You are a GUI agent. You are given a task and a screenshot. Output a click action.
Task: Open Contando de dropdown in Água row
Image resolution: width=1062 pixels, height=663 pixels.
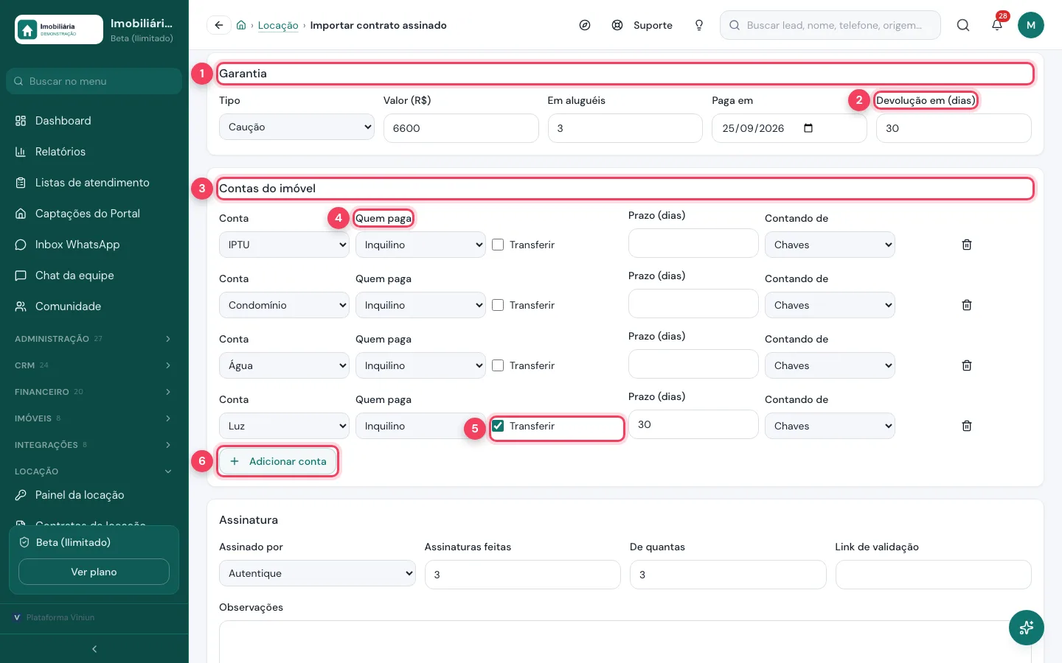[x=830, y=365]
